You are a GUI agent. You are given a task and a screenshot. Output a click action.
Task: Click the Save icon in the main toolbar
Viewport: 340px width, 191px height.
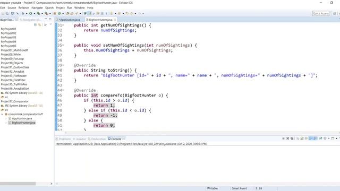point(3,13)
